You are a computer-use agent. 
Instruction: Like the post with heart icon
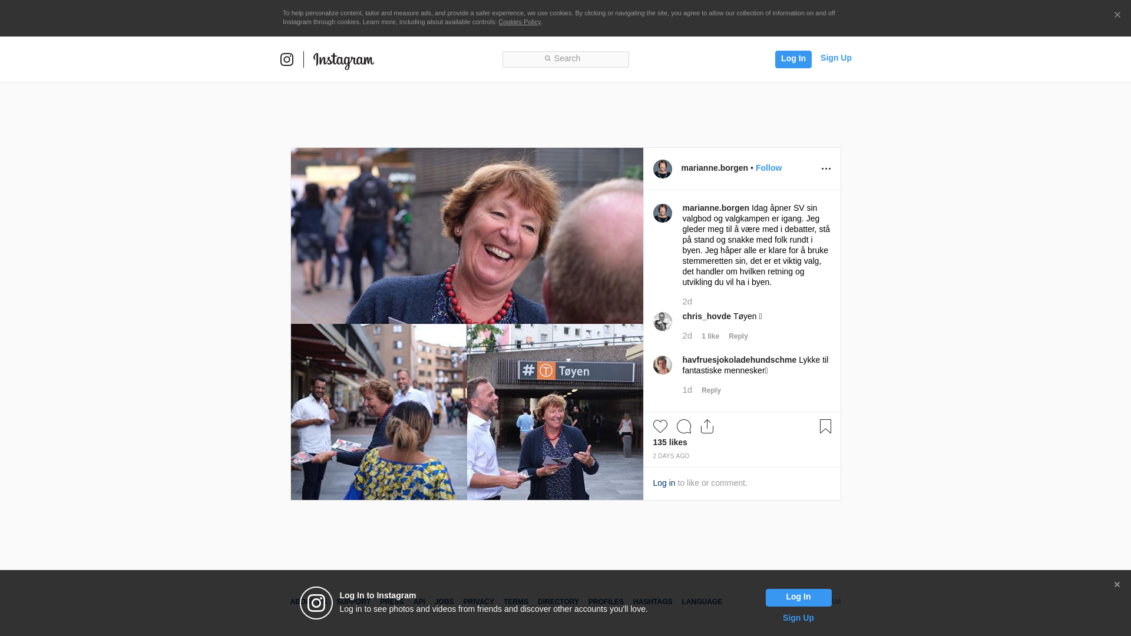660,426
